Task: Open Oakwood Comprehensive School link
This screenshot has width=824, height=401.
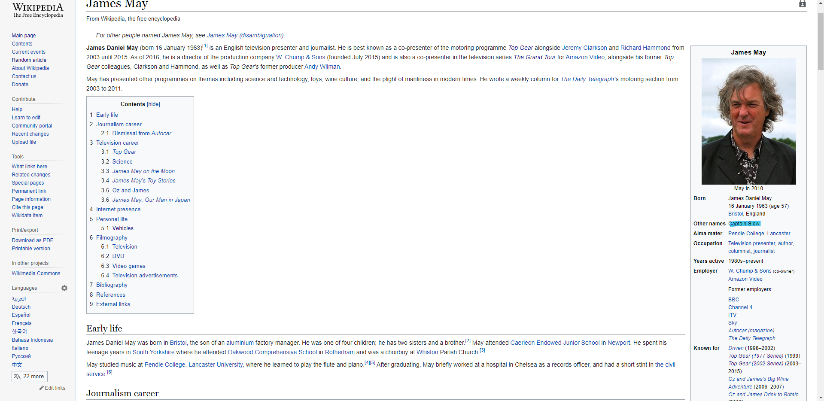Action: (272, 352)
